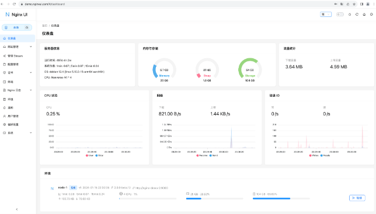376x214 pixels.
Task: Click the node-1 name label
Action: (x=62, y=188)
